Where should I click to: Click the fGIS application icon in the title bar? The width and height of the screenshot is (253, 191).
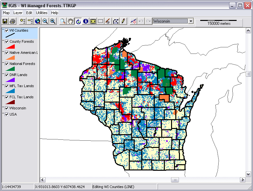[x=5, y=5]
